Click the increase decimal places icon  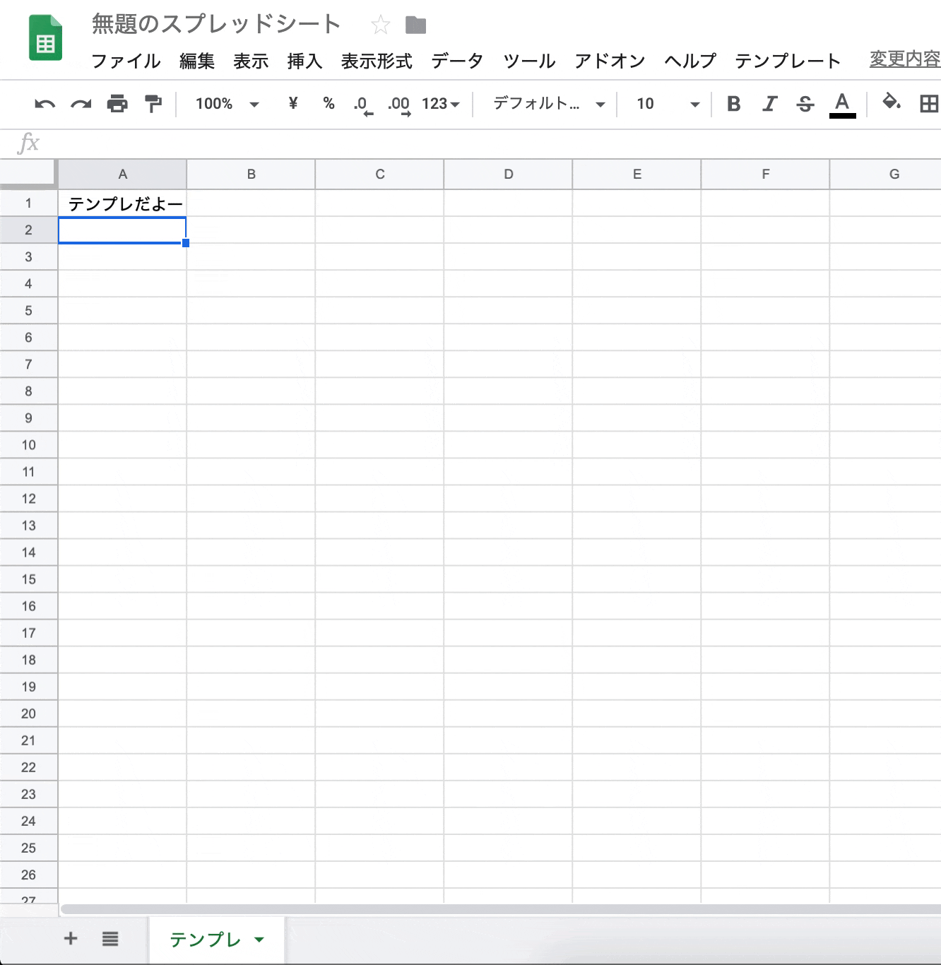click(x=399, y=104)
